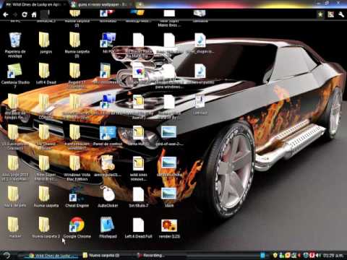This screenshot has width=347, height=260.
Task: Open Chrome wrench settings menu
Action: pos(341,14)
